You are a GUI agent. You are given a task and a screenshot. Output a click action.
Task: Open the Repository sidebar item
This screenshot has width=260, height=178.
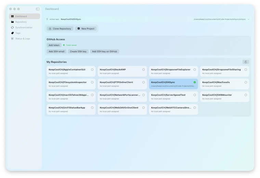tap(25, 22)
